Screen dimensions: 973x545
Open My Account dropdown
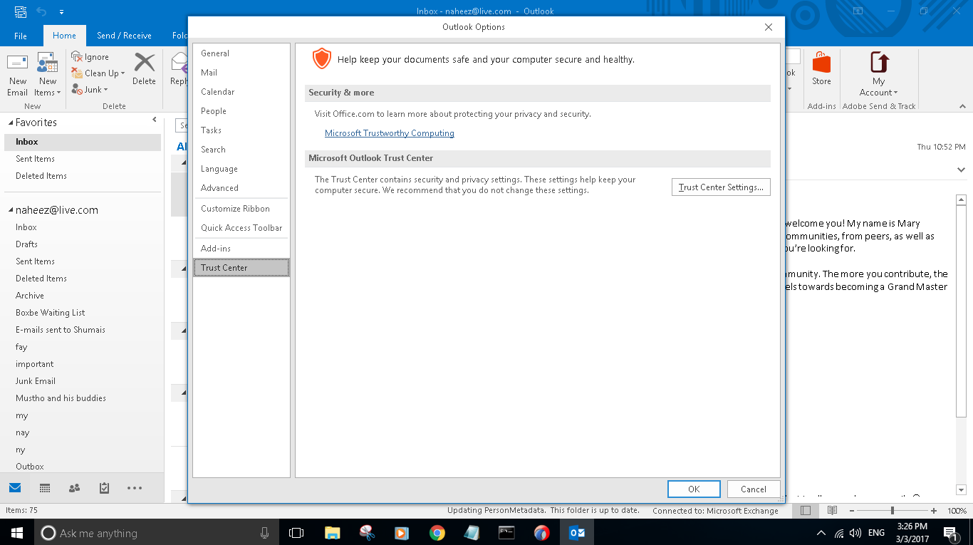click(x=878, y=74)
